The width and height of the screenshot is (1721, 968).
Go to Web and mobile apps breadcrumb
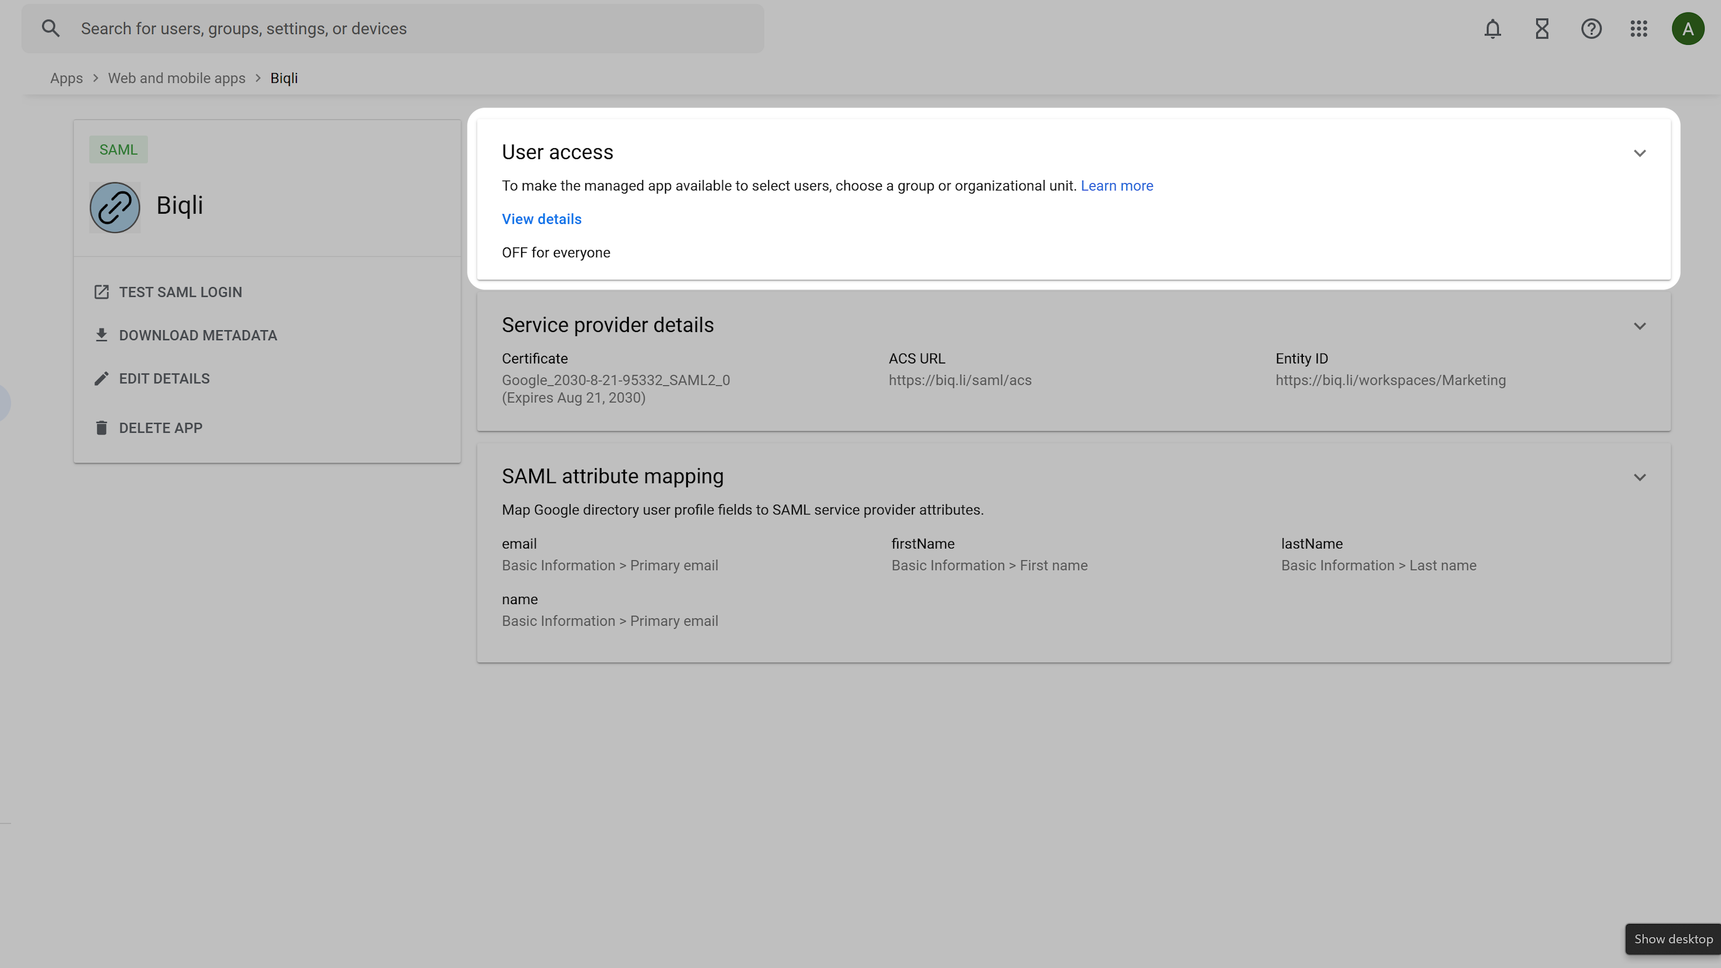coord(177,78)
